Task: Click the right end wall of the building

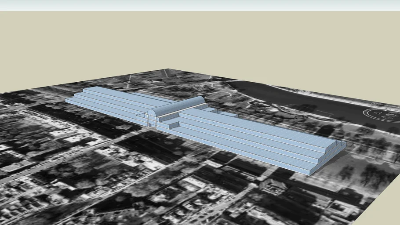Action: tap(329, 157)
